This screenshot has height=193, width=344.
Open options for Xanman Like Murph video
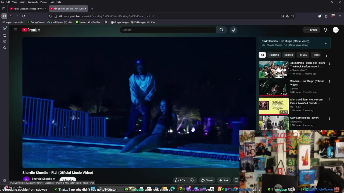tap(329, 81)
